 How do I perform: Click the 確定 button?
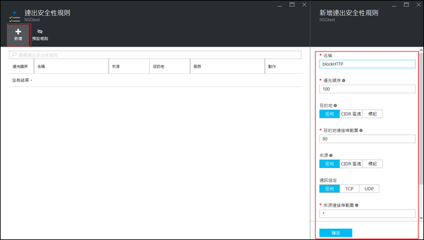click(x=336, y=233)
